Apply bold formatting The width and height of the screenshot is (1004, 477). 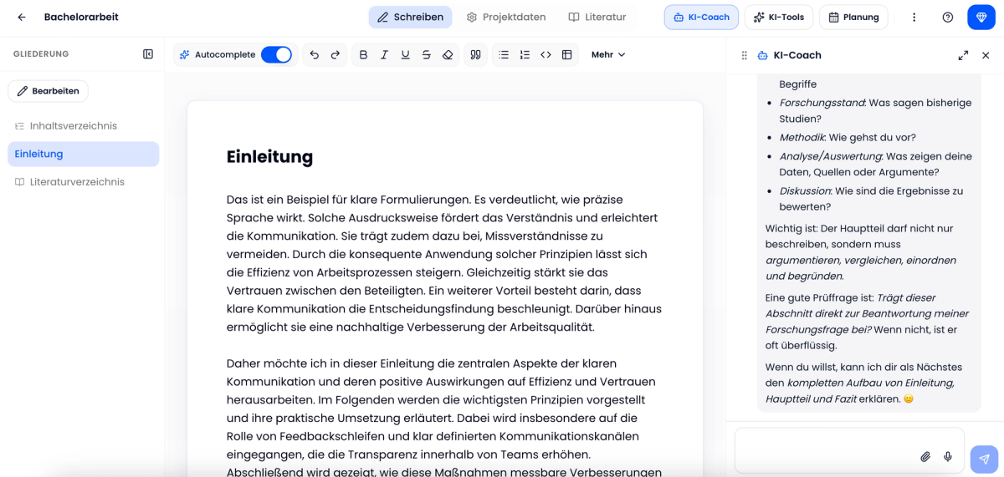(x=363, y=54)
